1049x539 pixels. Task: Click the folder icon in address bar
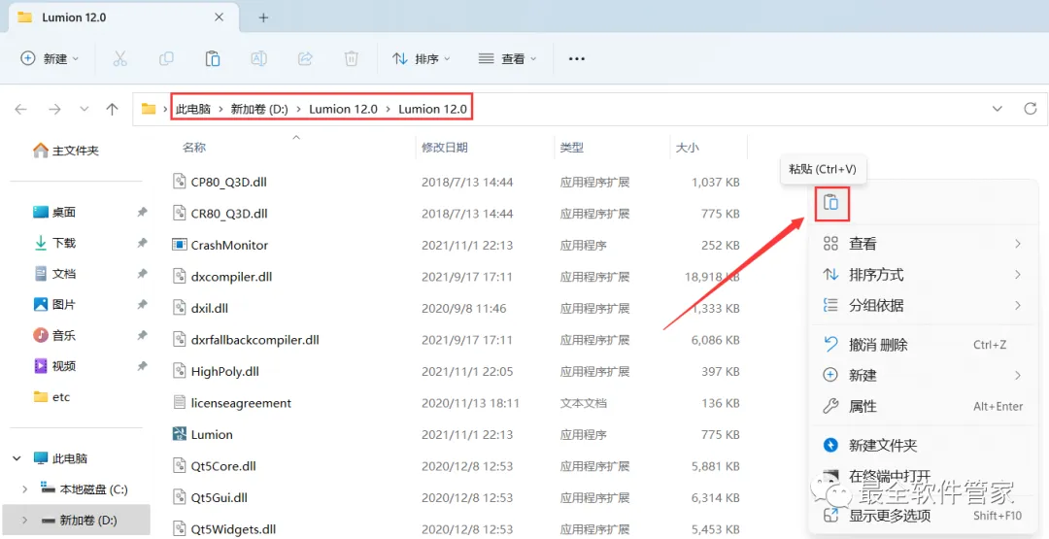coord(149,109)
